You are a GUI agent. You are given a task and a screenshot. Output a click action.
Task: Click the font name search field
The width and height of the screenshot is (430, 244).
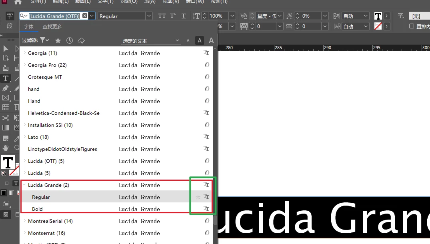click(54, 16)
